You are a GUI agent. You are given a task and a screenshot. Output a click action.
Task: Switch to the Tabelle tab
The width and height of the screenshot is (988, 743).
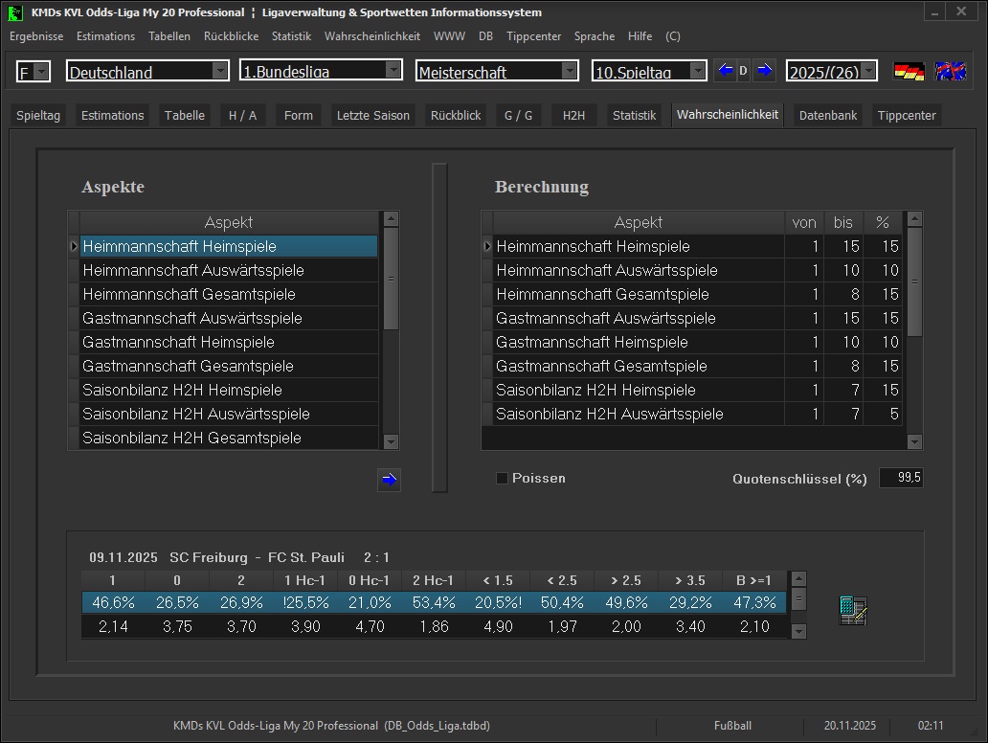click(x=184, y=115)
